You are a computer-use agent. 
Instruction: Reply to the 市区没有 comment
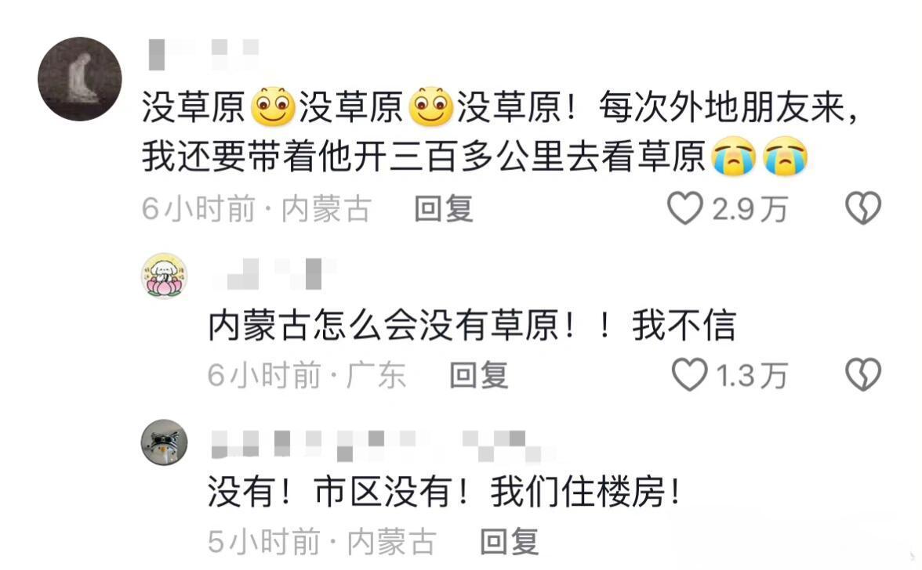(510, 541)
